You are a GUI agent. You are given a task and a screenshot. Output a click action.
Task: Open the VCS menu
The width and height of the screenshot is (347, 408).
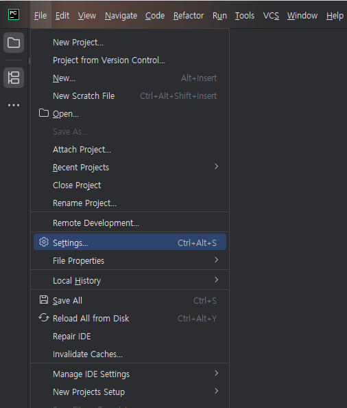click(271, 16)
